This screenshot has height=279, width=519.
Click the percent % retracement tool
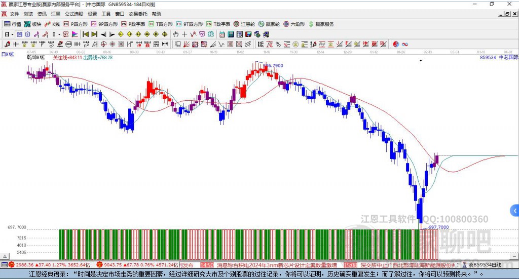click(278, 44)
